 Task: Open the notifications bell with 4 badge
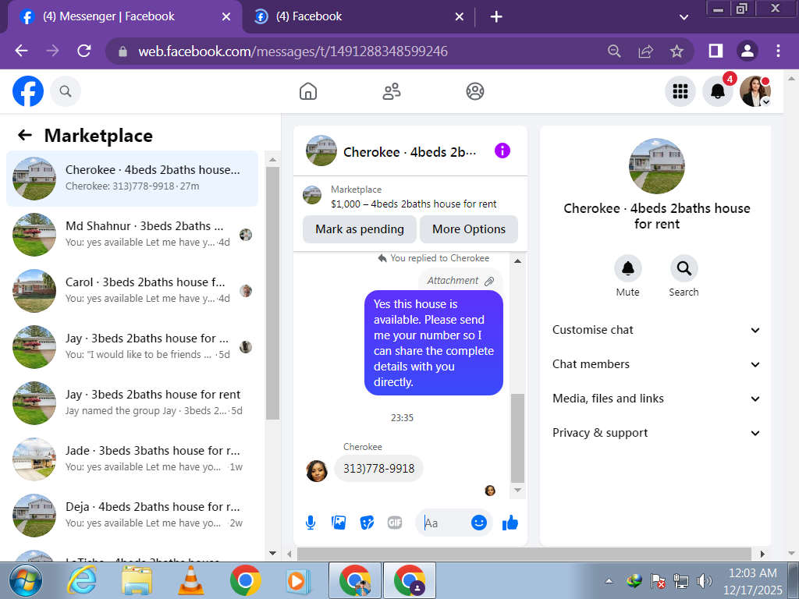[x=718, y=91]
